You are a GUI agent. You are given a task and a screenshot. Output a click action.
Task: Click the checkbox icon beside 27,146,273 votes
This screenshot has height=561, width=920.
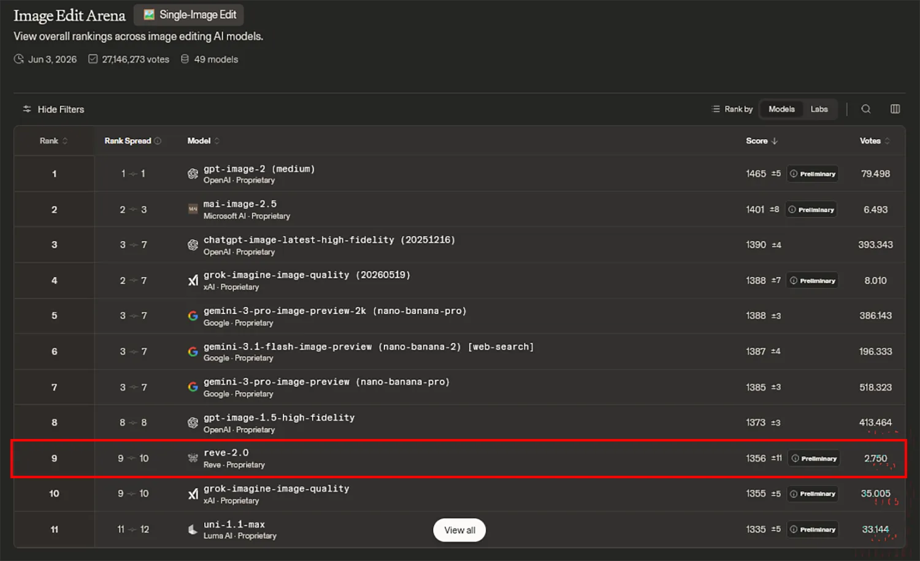pos(93,59)
